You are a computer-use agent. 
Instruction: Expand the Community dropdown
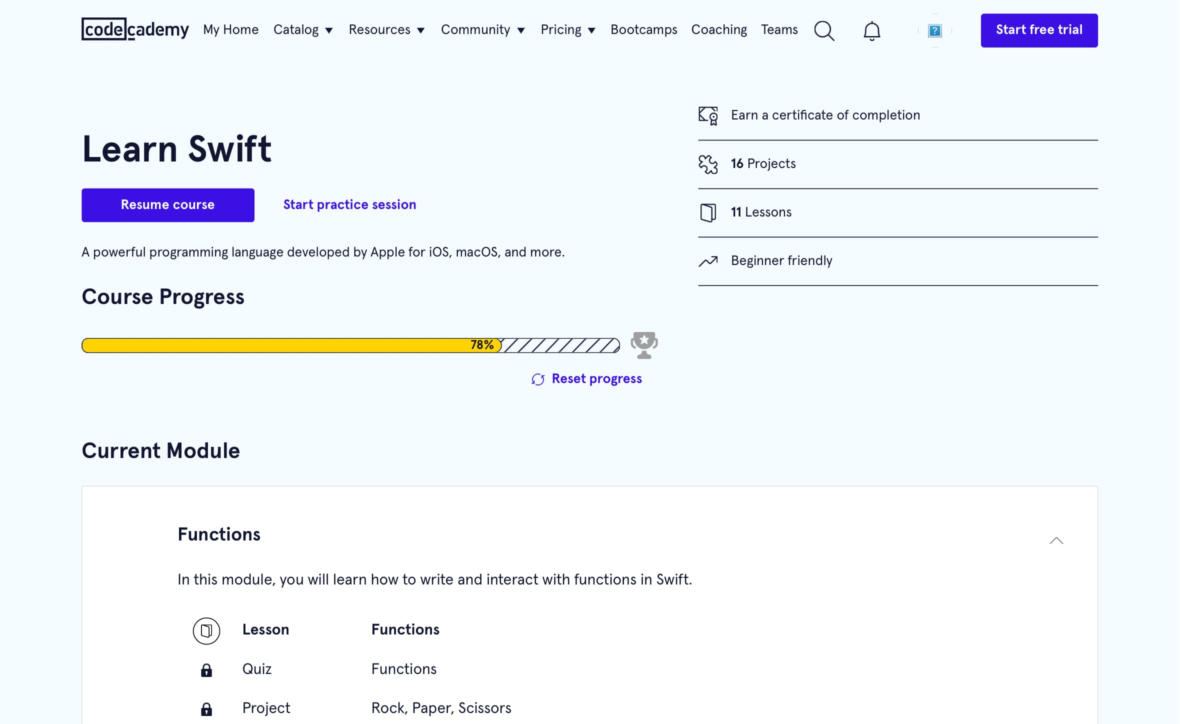tap(482, 30)
